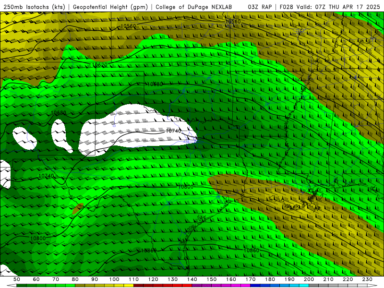This screenshot has height=288, width=384.
Task: Pick the dark blue swatch after 170
Action: click(x=255, y=286)
